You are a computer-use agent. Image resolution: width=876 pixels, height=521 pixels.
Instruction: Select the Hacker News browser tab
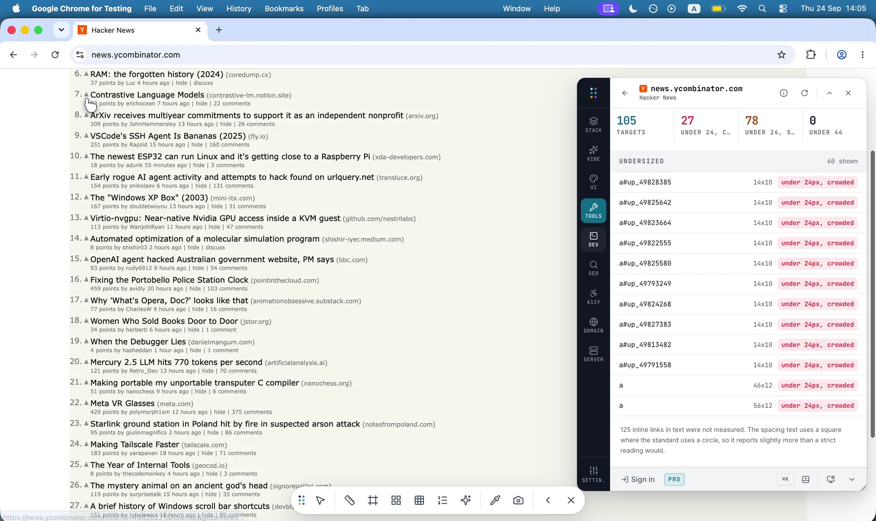140,30
